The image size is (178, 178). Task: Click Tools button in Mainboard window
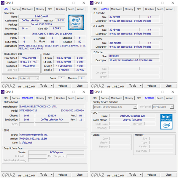[44, 174]
